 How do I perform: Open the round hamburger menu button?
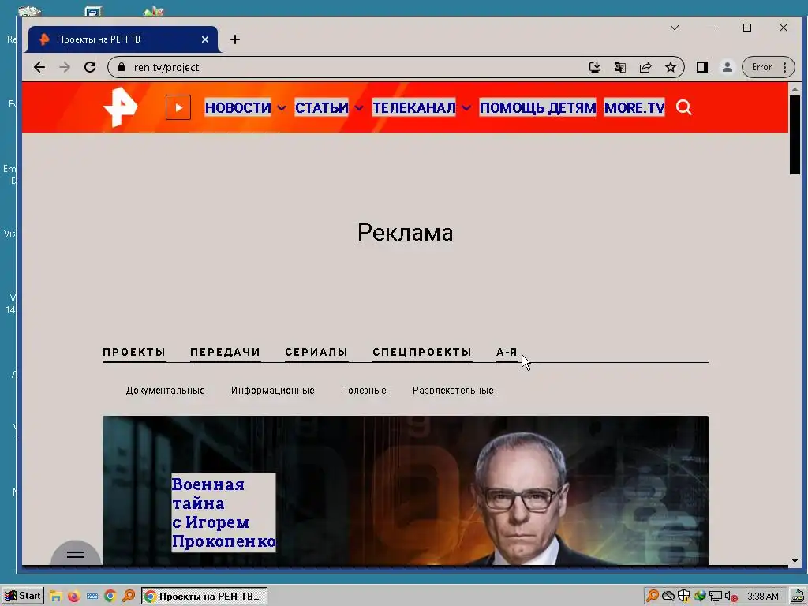pos(76,553)
